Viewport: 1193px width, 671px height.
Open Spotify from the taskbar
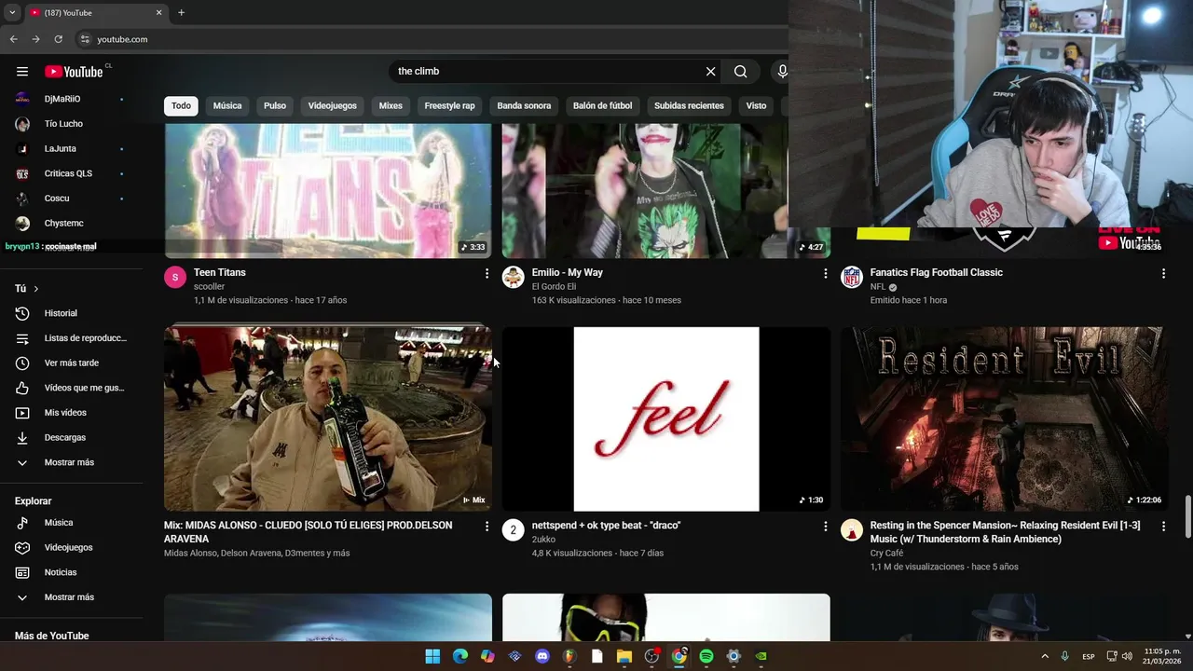point(706,657)
